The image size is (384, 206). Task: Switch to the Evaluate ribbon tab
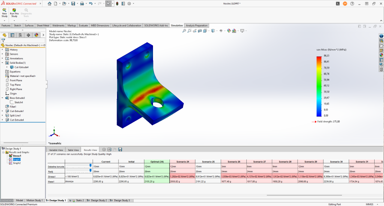tap(83, 25)
